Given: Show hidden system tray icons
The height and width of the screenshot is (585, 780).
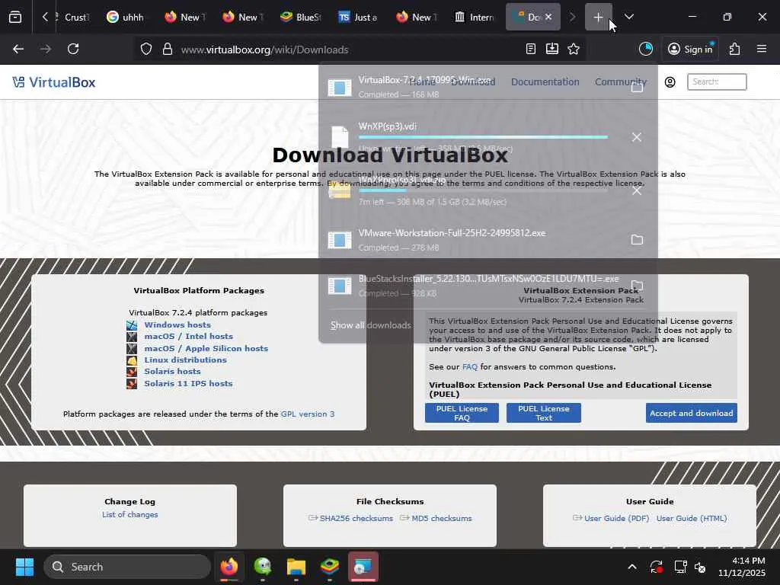Looking at the screenshot, I should (631, 567).
